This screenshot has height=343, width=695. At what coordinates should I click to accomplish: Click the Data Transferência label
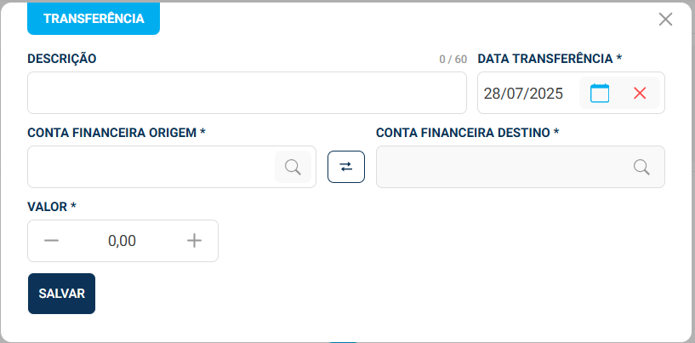[x=549, y=59]
